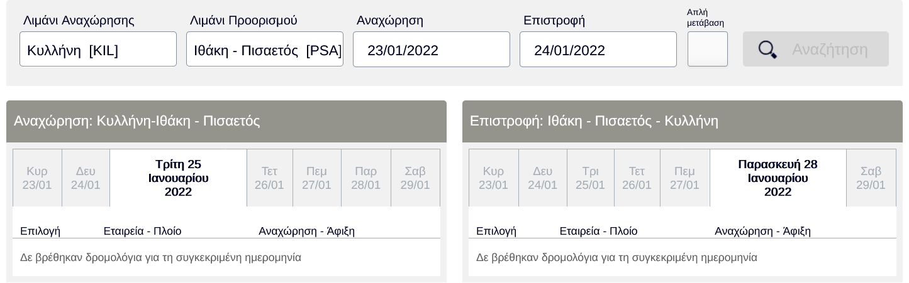909x283 pixels.
Task: Open the Λιμάνι Αναχώρησης port field
Action: pos(98,50)
